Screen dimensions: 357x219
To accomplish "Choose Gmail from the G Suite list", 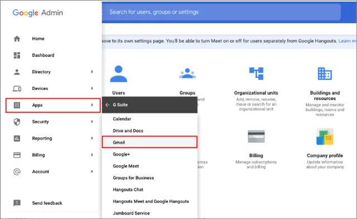I will 149,142.
